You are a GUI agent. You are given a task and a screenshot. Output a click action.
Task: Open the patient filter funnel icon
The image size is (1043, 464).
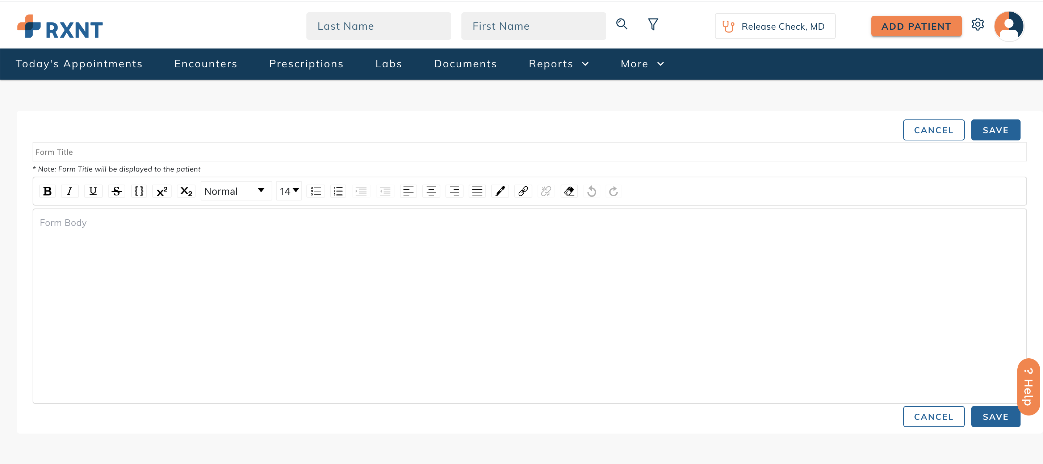click(x=653, y=24)
